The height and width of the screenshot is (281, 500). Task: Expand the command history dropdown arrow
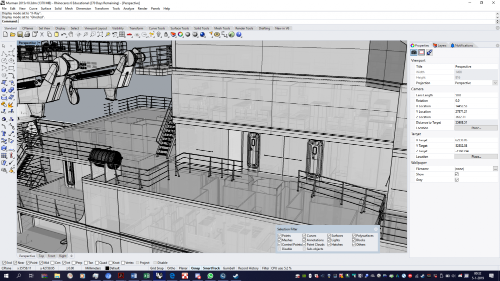pyautogui.click(x=496, y=21)
